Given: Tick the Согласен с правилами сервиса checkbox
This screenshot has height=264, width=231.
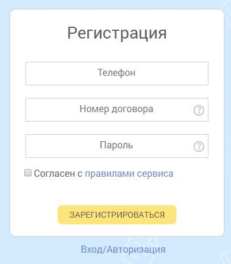Looking at the screenshot, I should point(28,173).
